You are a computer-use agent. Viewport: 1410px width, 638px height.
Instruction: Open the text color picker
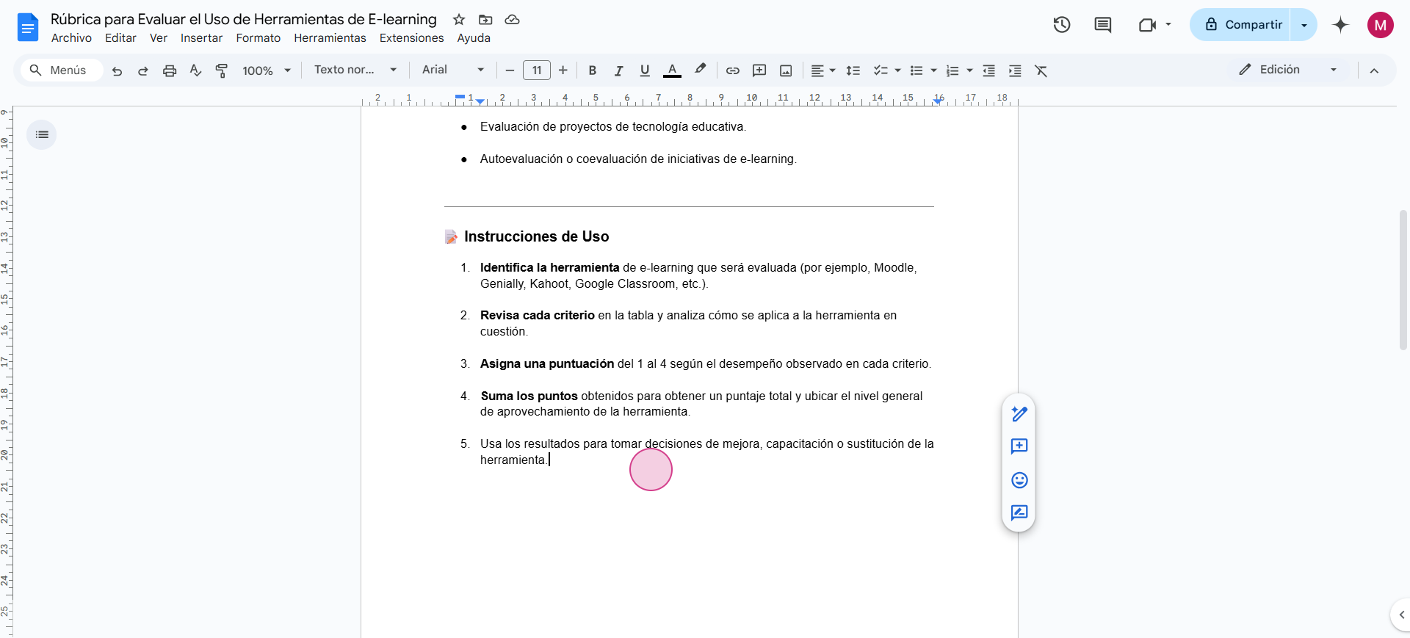click(x=672, y=70)
